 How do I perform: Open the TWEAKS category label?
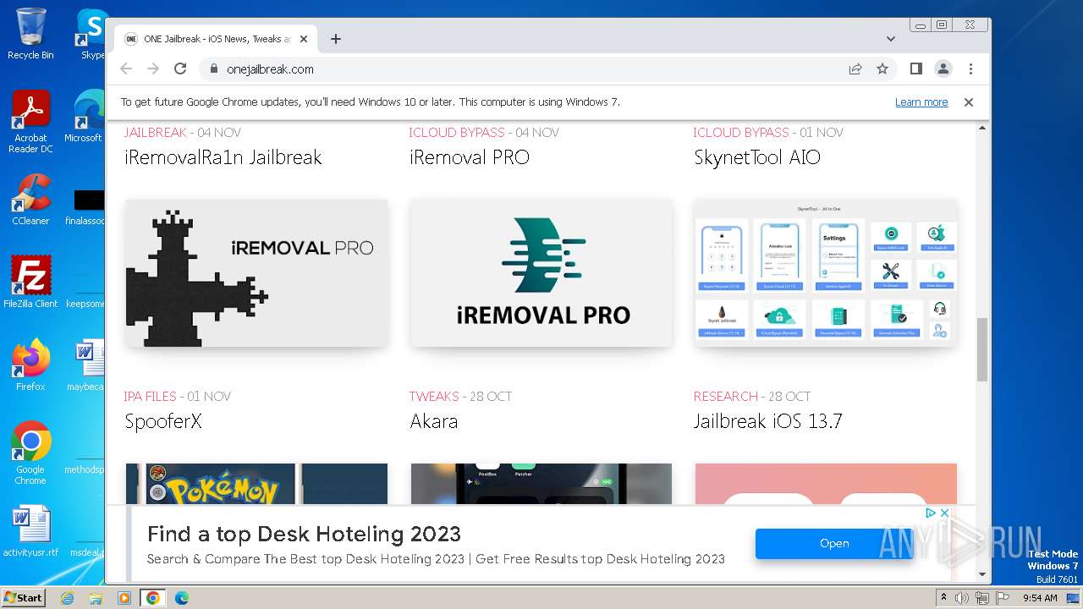(434, 397)
